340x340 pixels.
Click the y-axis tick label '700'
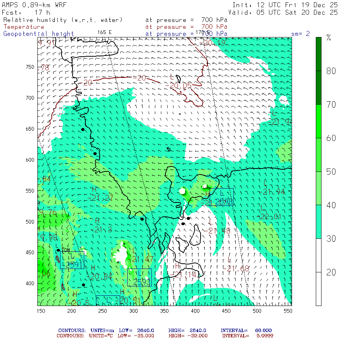tap(30, 98)
